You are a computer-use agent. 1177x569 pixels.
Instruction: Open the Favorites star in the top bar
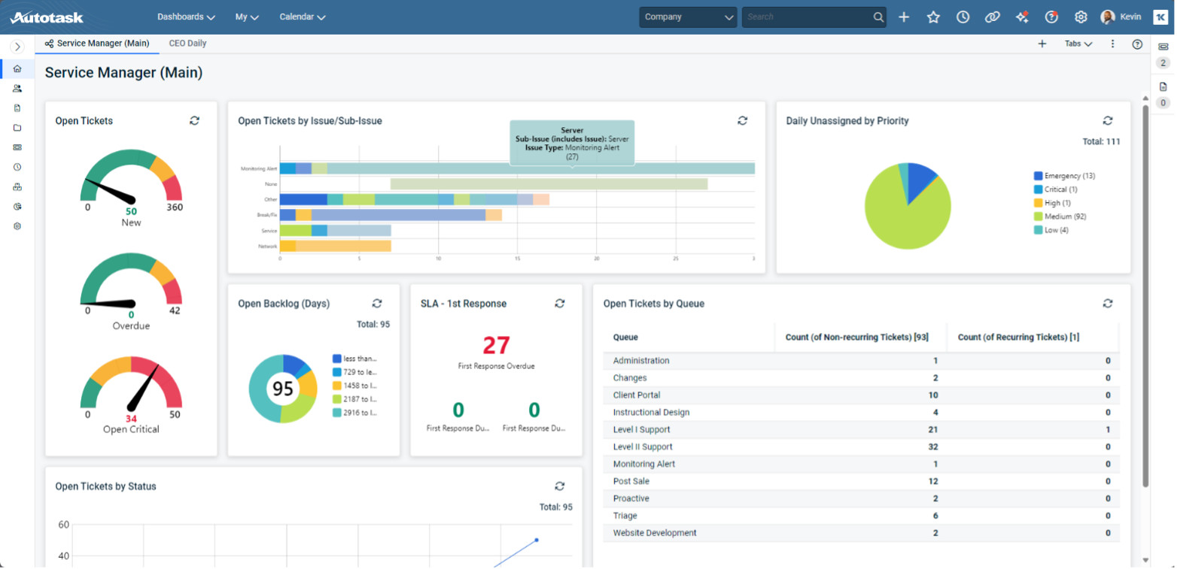coord(933,17)
